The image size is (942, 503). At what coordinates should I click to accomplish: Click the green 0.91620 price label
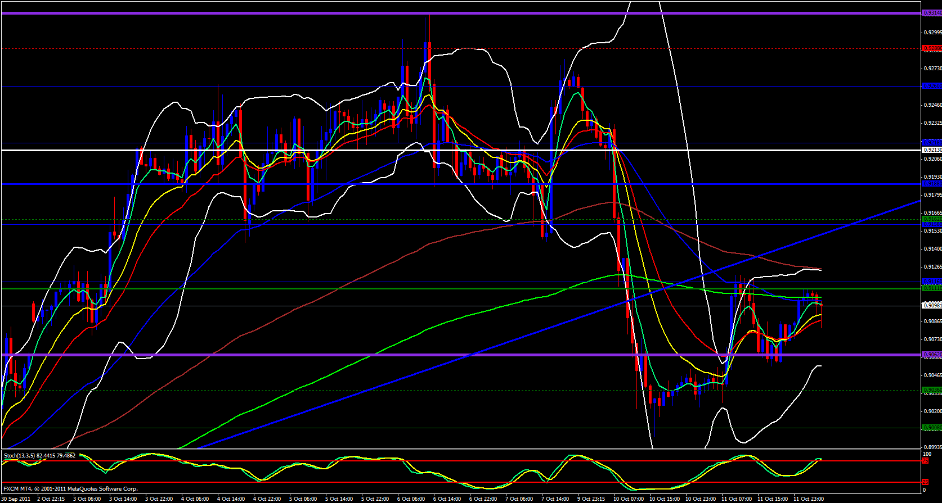point(931,219)
